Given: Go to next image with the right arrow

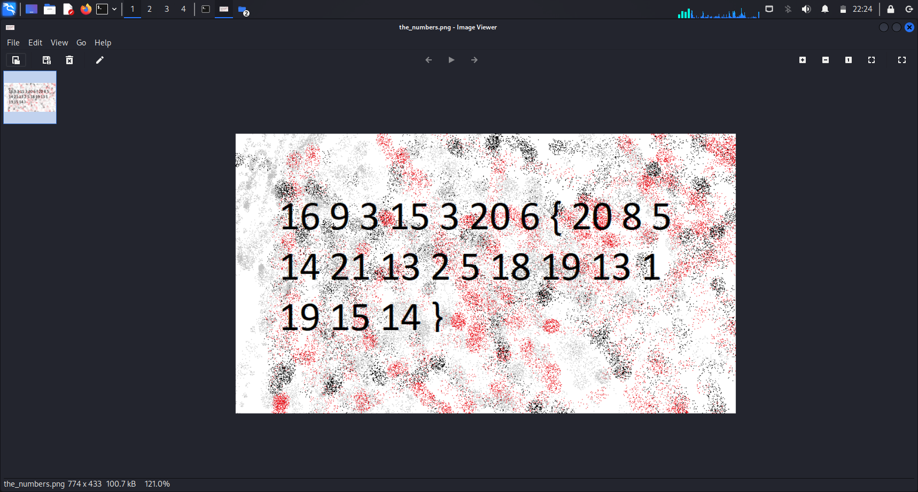Looking at the screenshot, I should (474, 60).
